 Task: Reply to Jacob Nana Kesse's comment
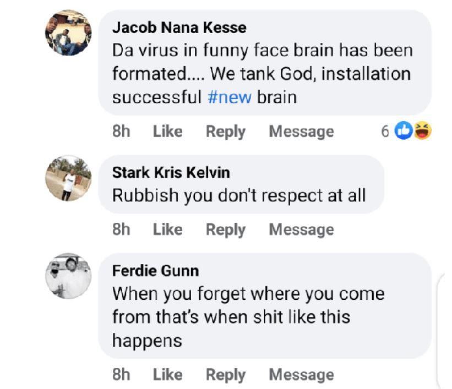pos(225,132)
